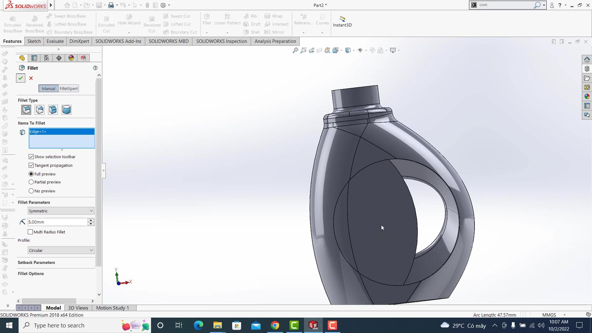Open the Fillet help question icon
Image resolution: width=592 pixels, height=333 pixels.
coord(95,68)
